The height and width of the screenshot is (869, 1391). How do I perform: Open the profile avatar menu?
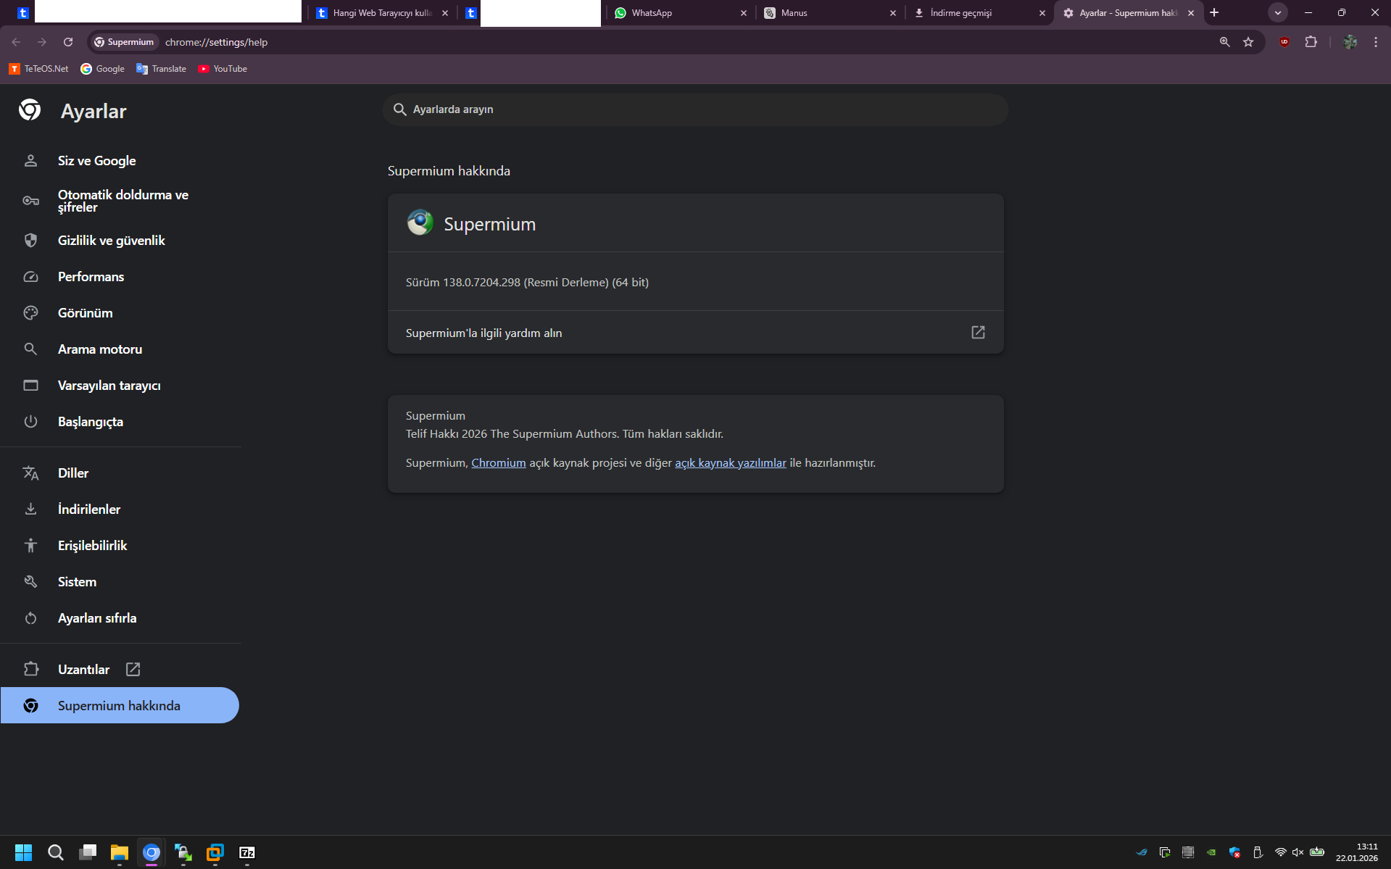(x=1350, y=42)
